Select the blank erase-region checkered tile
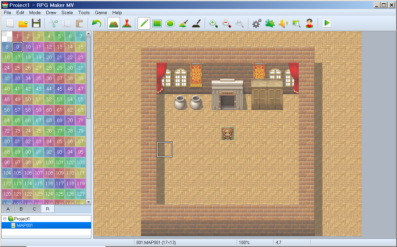 tap(7, 36)
